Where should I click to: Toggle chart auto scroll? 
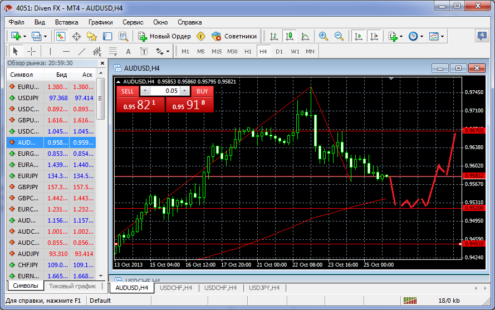click(x=359, y=36)
